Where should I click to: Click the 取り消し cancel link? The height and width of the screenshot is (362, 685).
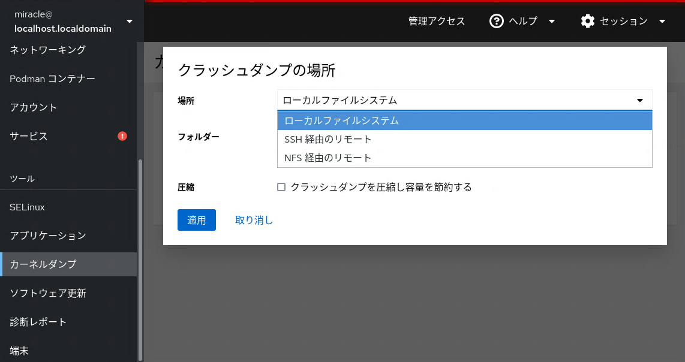pos(254,220)
